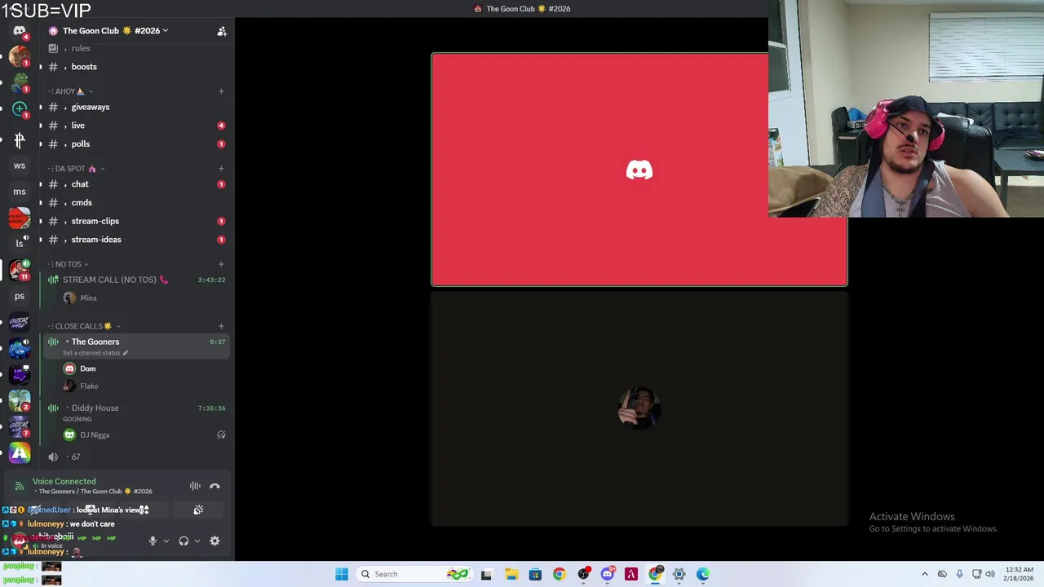Open noise suppression waveform icon next to Voice Connected
Viewport: 1044px width, 587px height.
tap(195, 487)
